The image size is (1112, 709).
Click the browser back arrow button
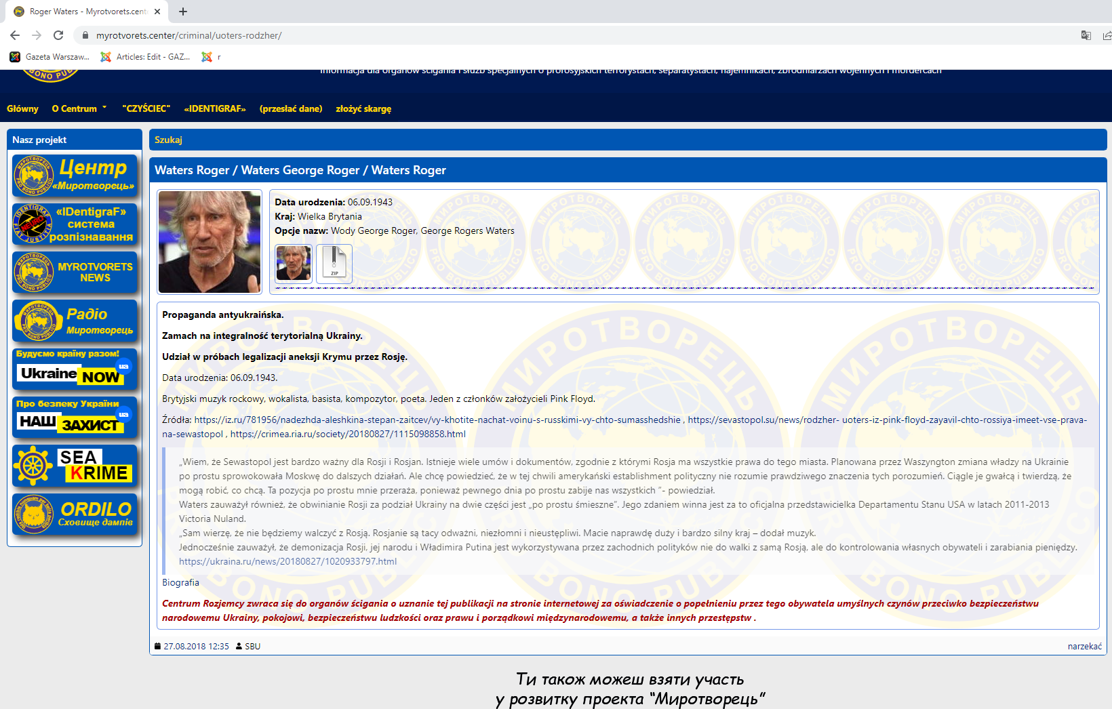pos(15,35)
